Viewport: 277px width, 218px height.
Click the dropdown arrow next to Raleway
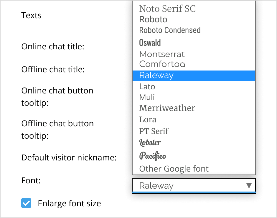(x=249, y=185)
